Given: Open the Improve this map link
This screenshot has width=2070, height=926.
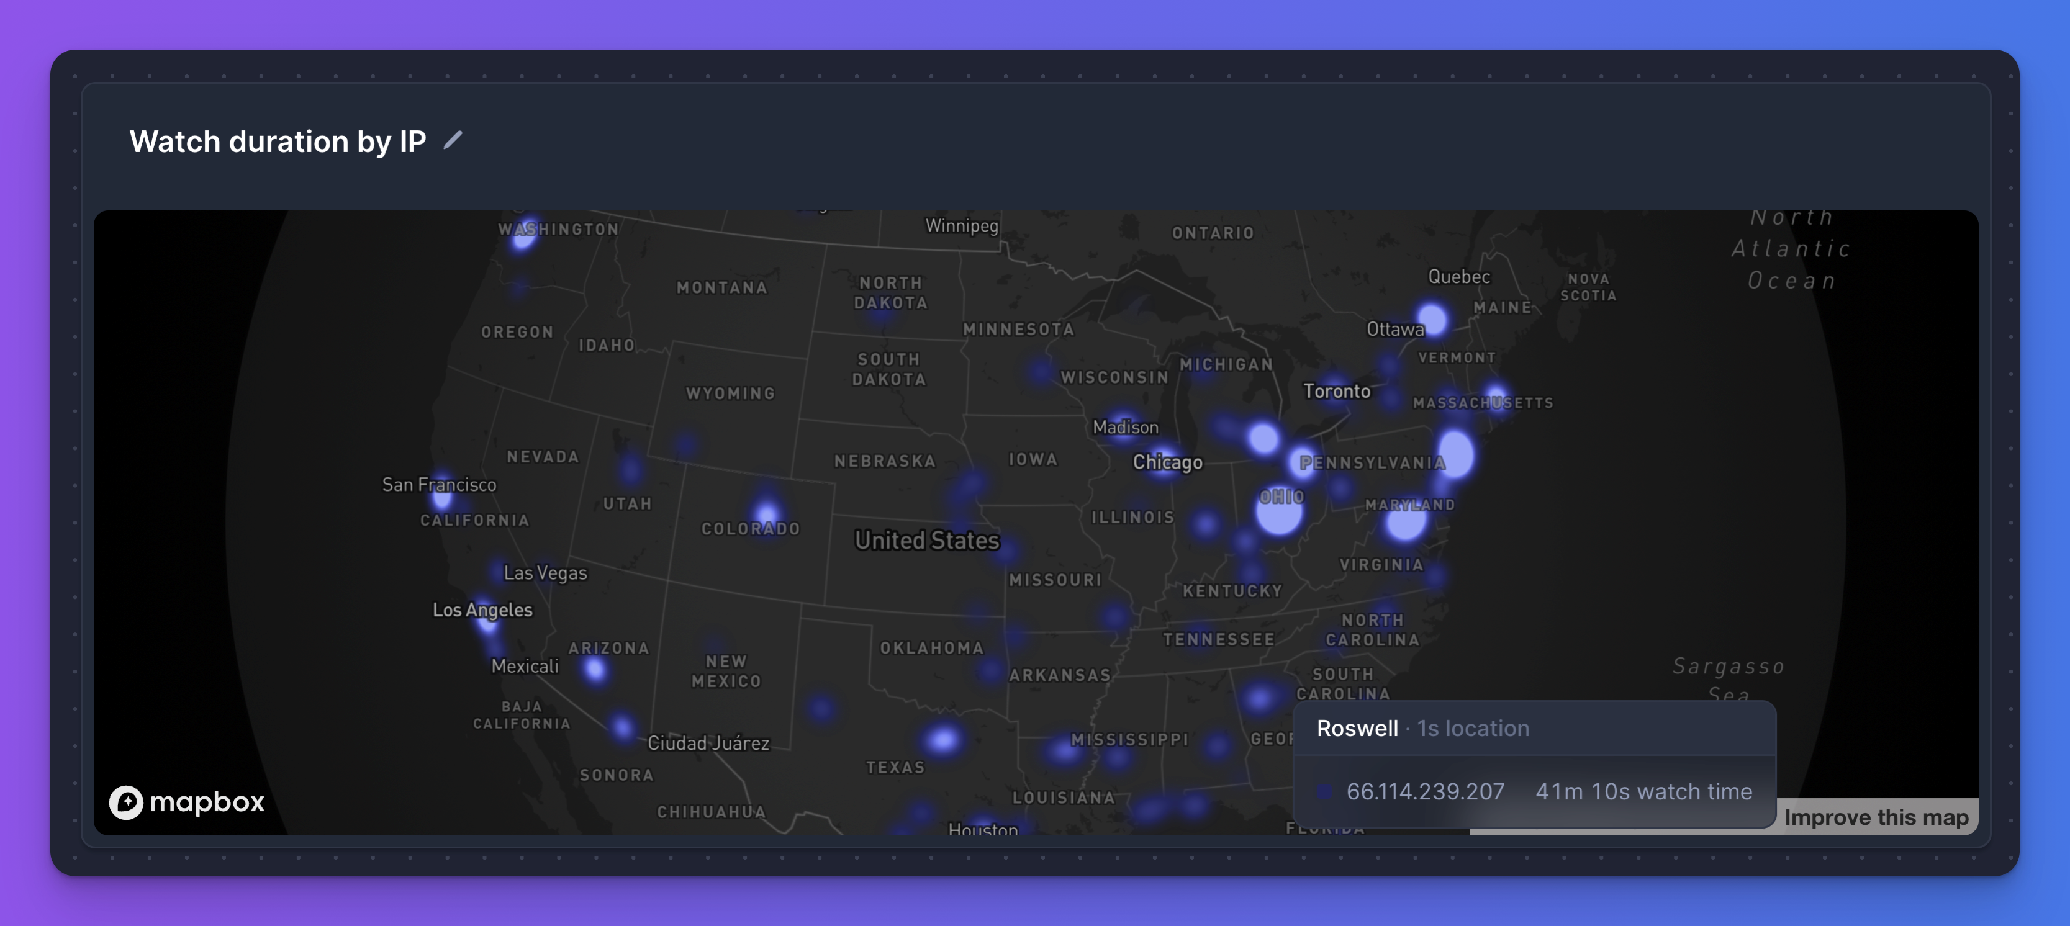Looking at the screenshot, I should click(x=1876, y=817).
